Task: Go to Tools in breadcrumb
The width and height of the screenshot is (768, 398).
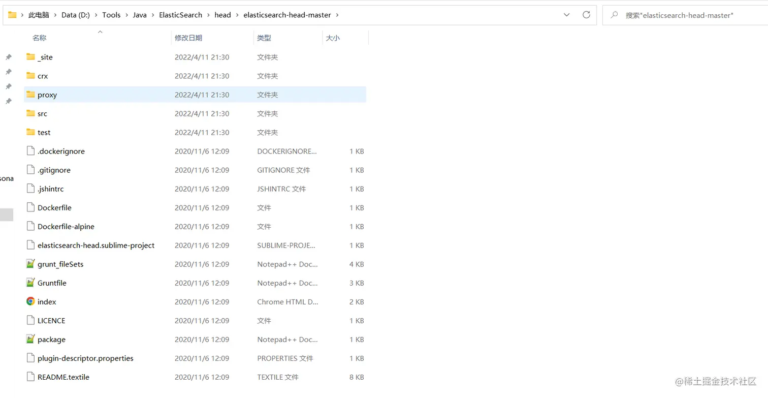Action: click(111, 15)
